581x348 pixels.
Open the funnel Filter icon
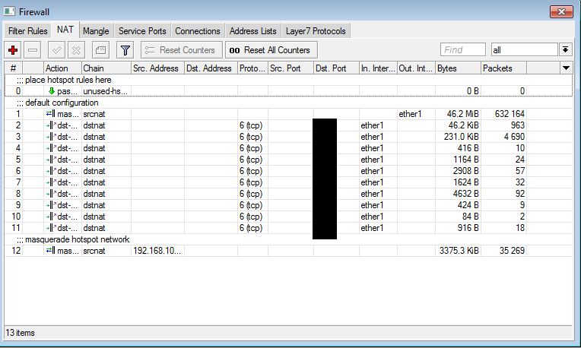tap(125, 50)
